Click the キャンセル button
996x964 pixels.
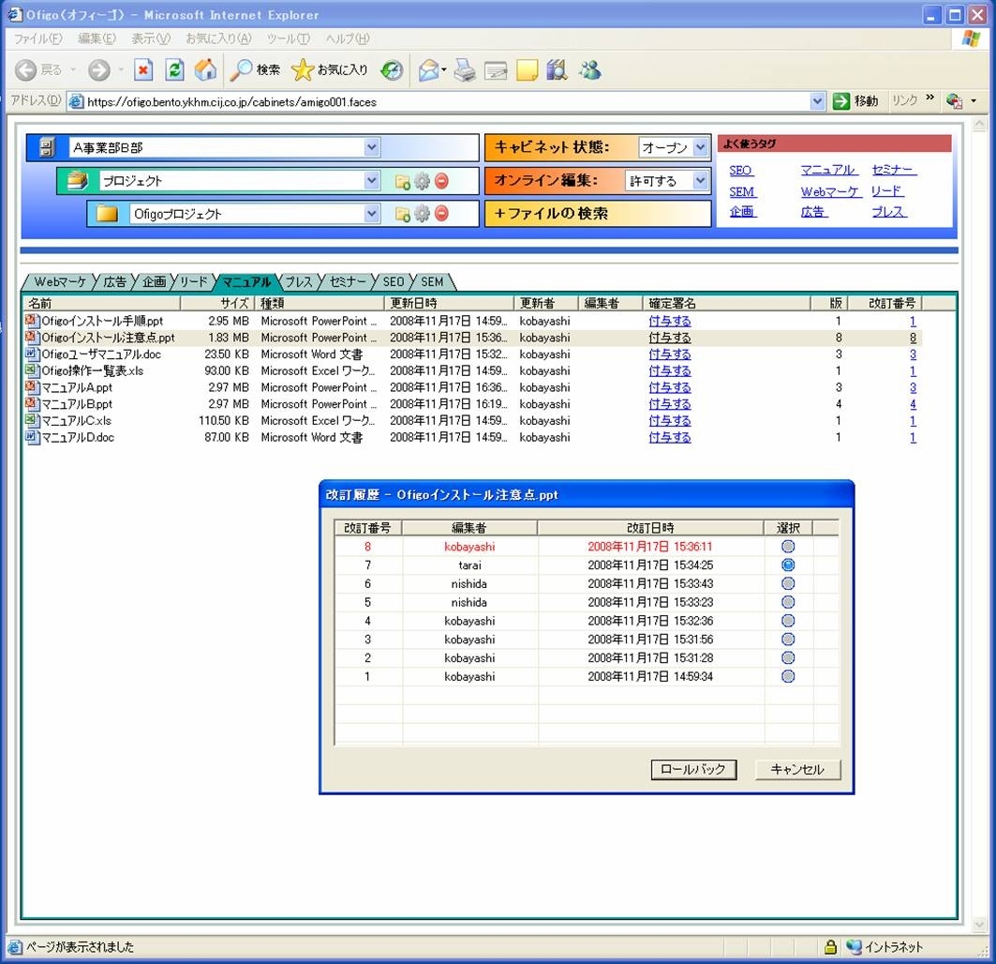click(x=797, y=770)
